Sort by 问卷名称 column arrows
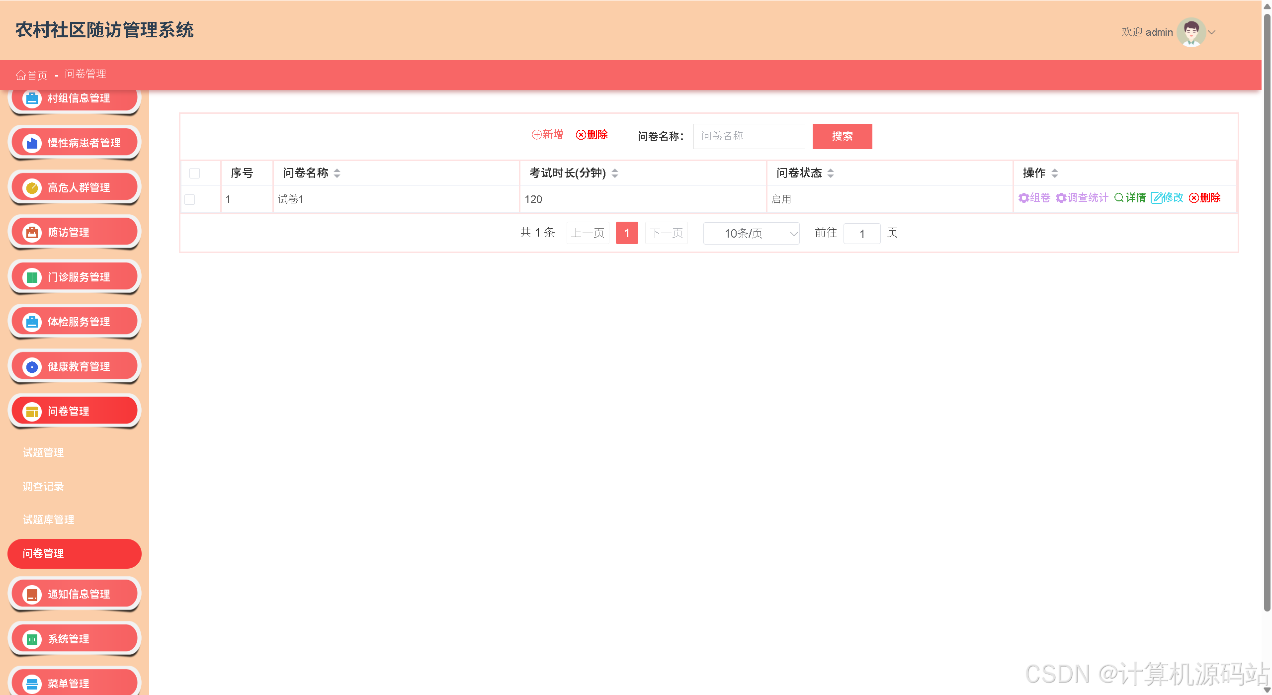 tap(337, 173)
